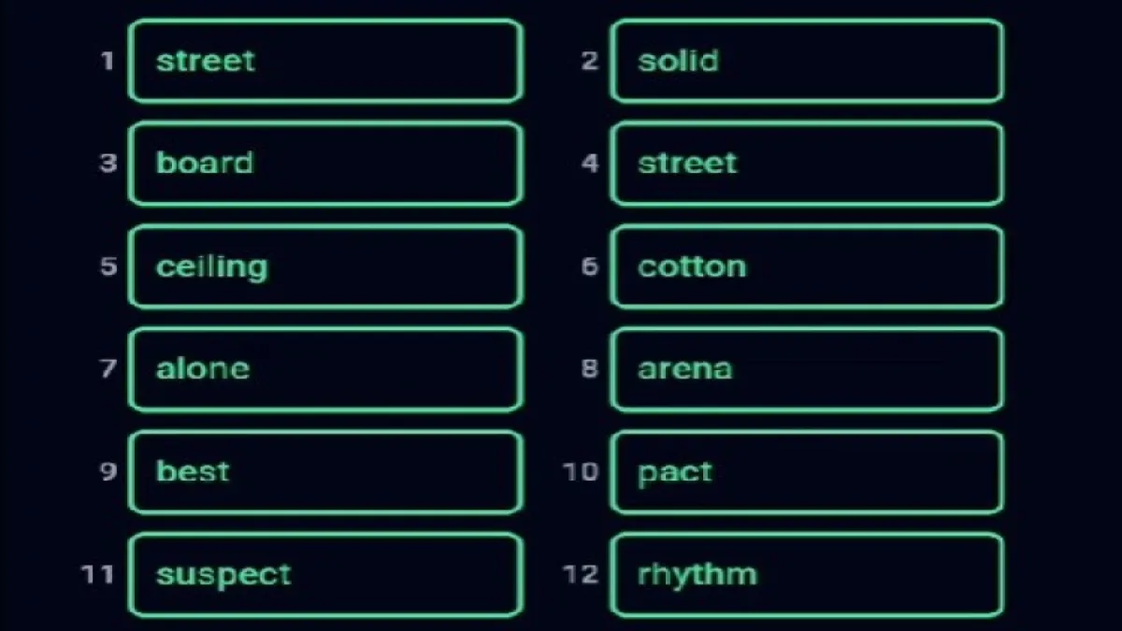Focus the "pact" word box
The height and width of the screenshot is (631, 1122).
click(x=806, y=471)
